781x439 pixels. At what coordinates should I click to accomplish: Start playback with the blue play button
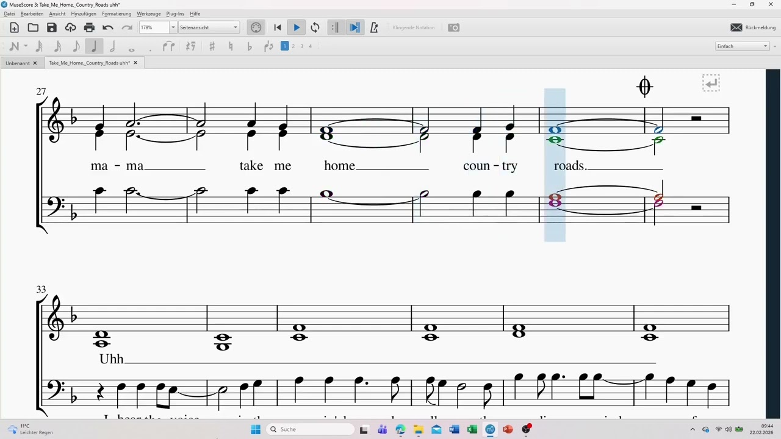tap(297, 27)
